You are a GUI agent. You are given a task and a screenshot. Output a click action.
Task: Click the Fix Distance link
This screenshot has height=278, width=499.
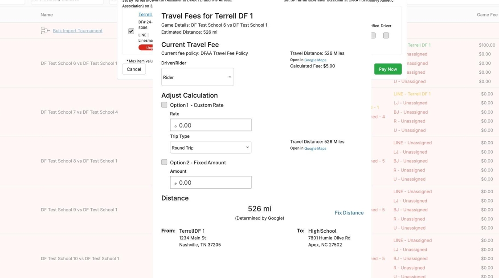[x=349, y=213]
